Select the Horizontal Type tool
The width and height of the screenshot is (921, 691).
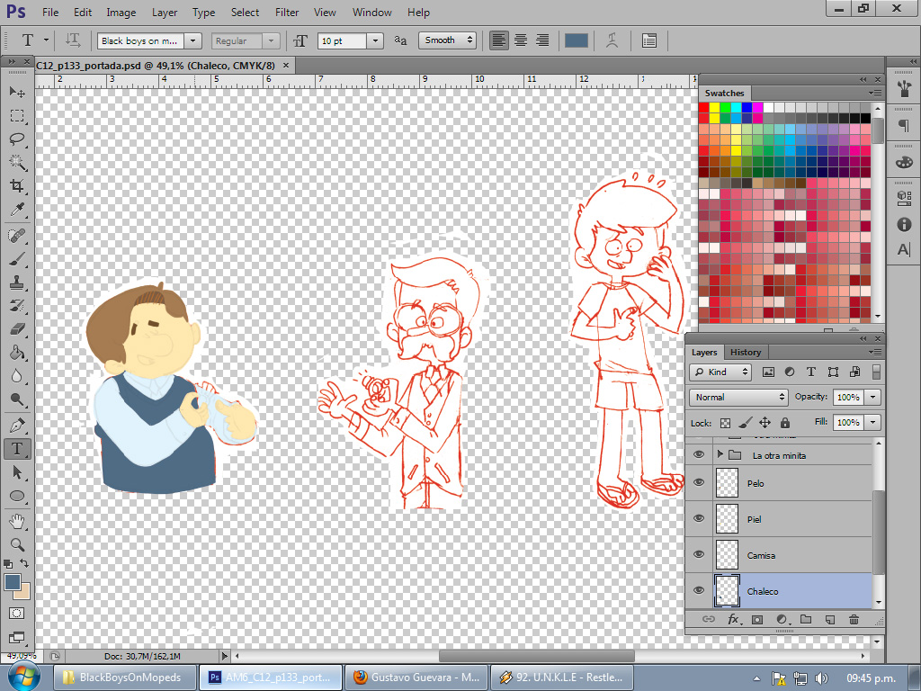17,449
